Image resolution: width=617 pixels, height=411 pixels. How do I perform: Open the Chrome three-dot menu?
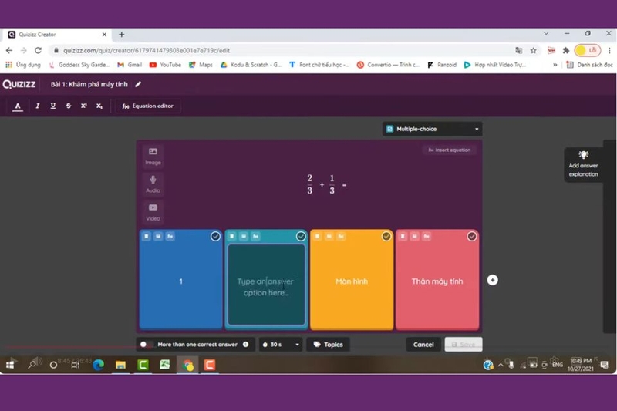(x=609, y=50)
